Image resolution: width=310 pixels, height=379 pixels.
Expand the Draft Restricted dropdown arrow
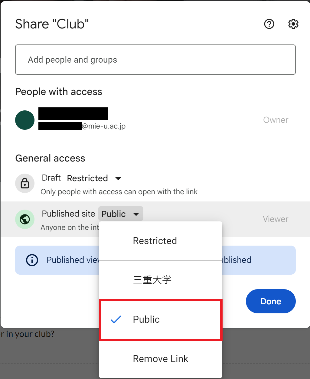[118, 178]
